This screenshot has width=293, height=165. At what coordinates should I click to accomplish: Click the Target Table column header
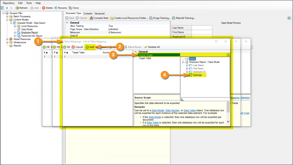point(86,53)
